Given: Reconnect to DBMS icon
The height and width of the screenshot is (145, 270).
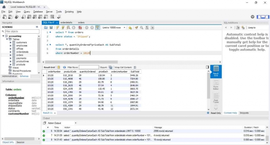Looking at the screenshot, I should pyautogui.click(x=59, y=17).
